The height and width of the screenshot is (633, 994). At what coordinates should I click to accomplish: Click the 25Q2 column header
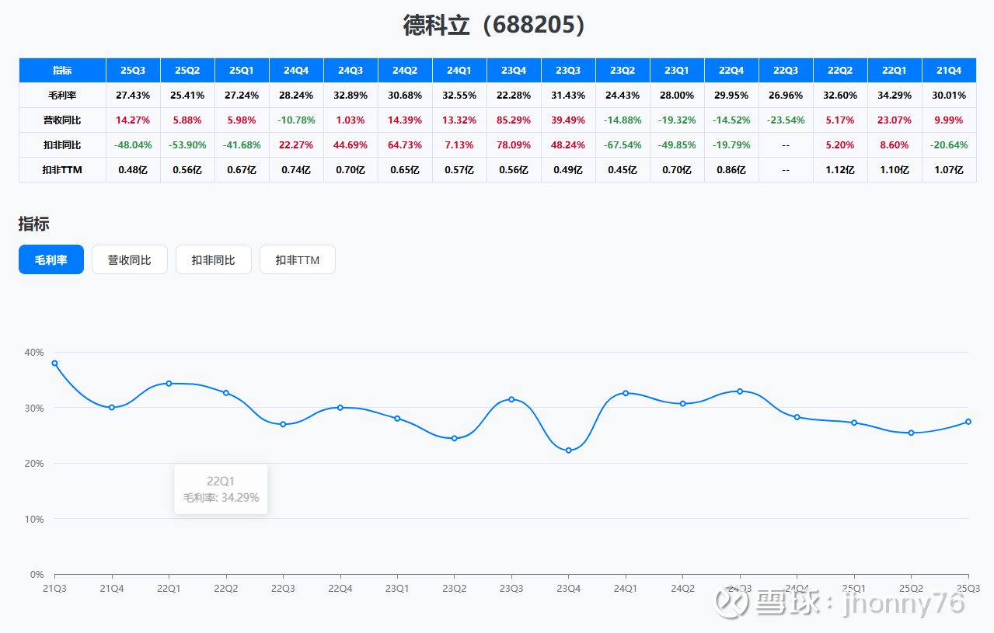tap(187, 71)
